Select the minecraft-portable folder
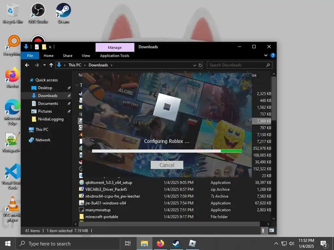The width and height of the screenshot is (334, 250). click(102, 216)
